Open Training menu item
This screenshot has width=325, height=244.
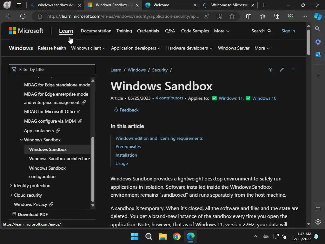coord(124,31)
